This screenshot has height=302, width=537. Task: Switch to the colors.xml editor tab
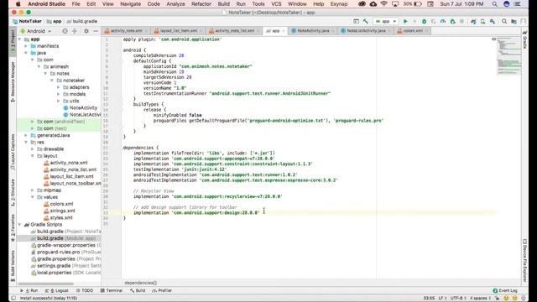point(412,31)
